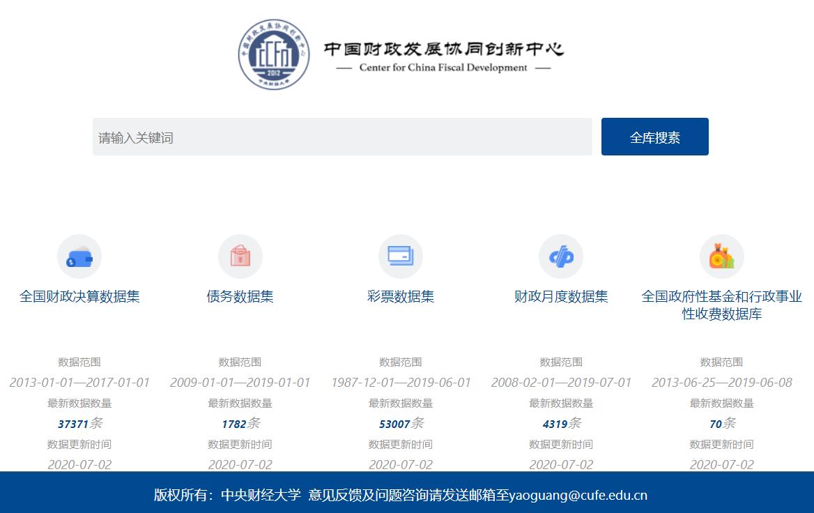Open the red bag icon for 债务数据集
The image size is (814, 513).
[x=240, y=256]
